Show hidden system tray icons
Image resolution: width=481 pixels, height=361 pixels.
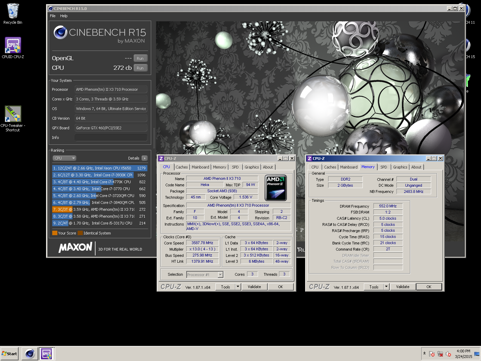424,353
